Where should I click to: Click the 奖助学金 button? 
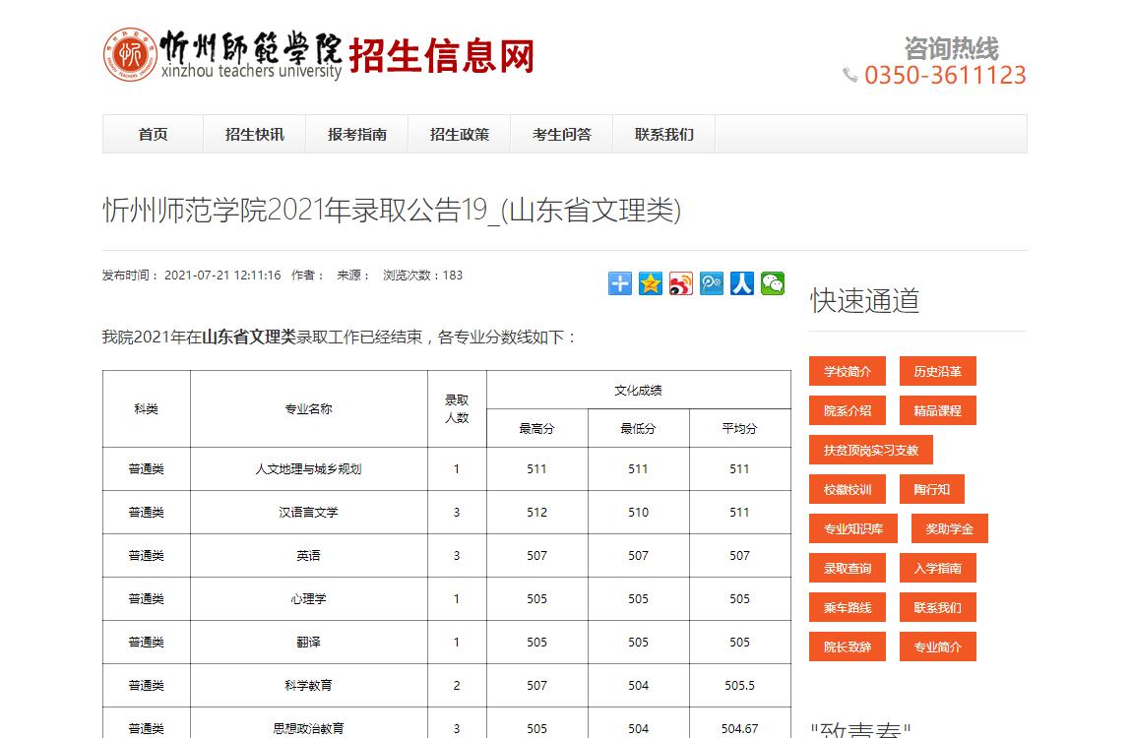click(x=949, y=528)
